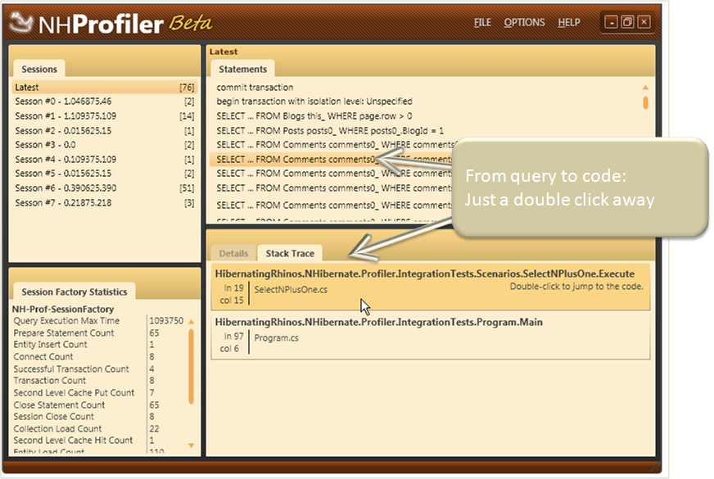Click the 'Second Level Cache Hit Count' statistic
This screenshot has height=479, width=714.
tap(73, 441)
